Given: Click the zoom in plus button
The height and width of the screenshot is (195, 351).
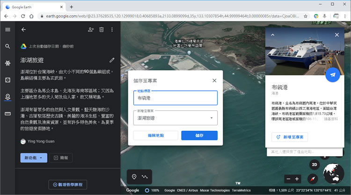Looking at the screenshot, I should 297,179.
